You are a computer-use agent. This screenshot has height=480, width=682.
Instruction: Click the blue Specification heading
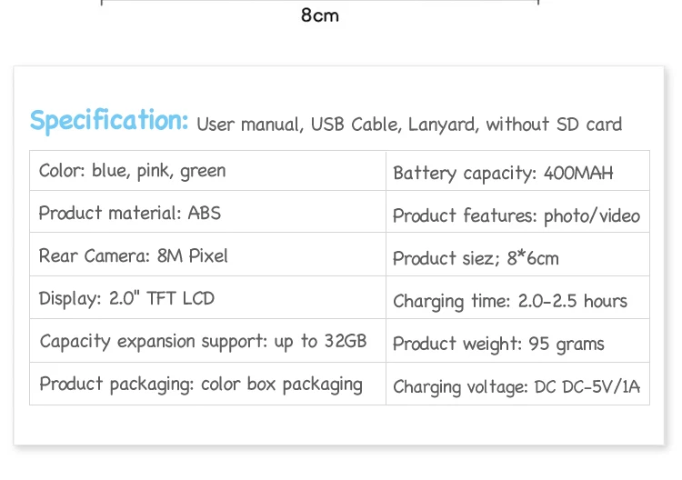pyautogui.click(x=109, y=121)
